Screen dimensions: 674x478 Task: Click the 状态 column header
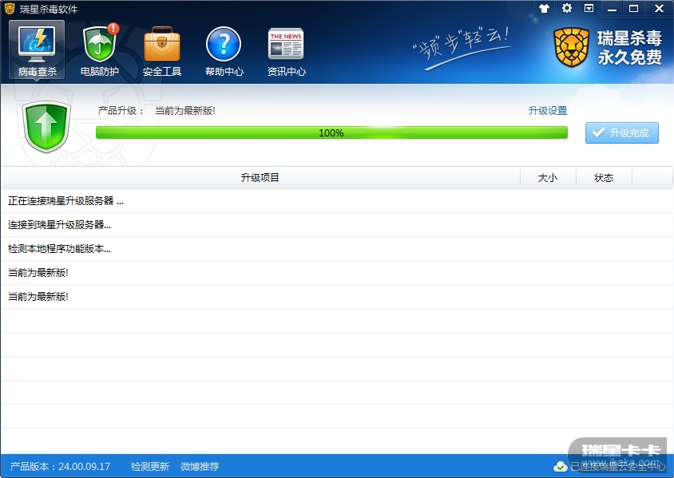click(604, 178)
